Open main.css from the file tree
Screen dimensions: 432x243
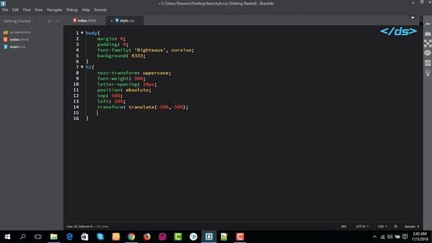pos(14,47)
